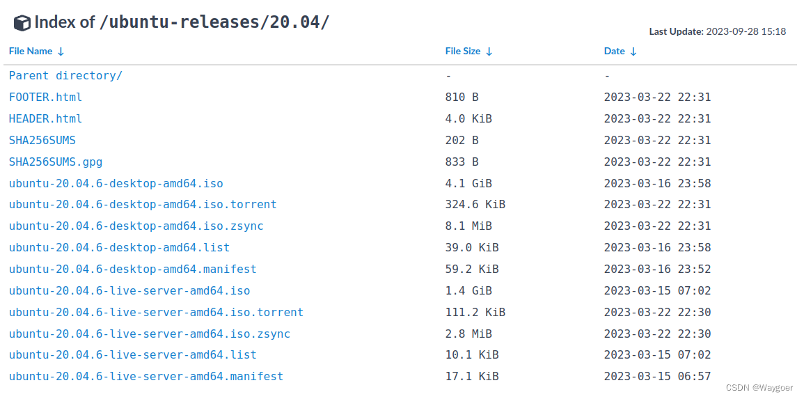Open desktop-amd64.iso.zsync link
Viewport: 804px width, 399px height.
point(136,226)
